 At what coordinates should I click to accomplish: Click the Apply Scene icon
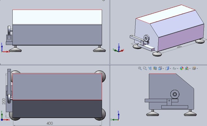tap(187, 68)
